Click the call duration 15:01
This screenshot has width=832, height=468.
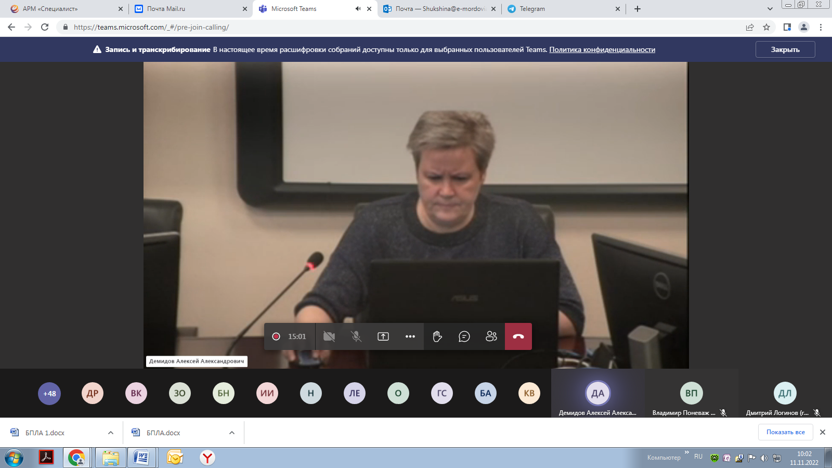coord(297,336)
